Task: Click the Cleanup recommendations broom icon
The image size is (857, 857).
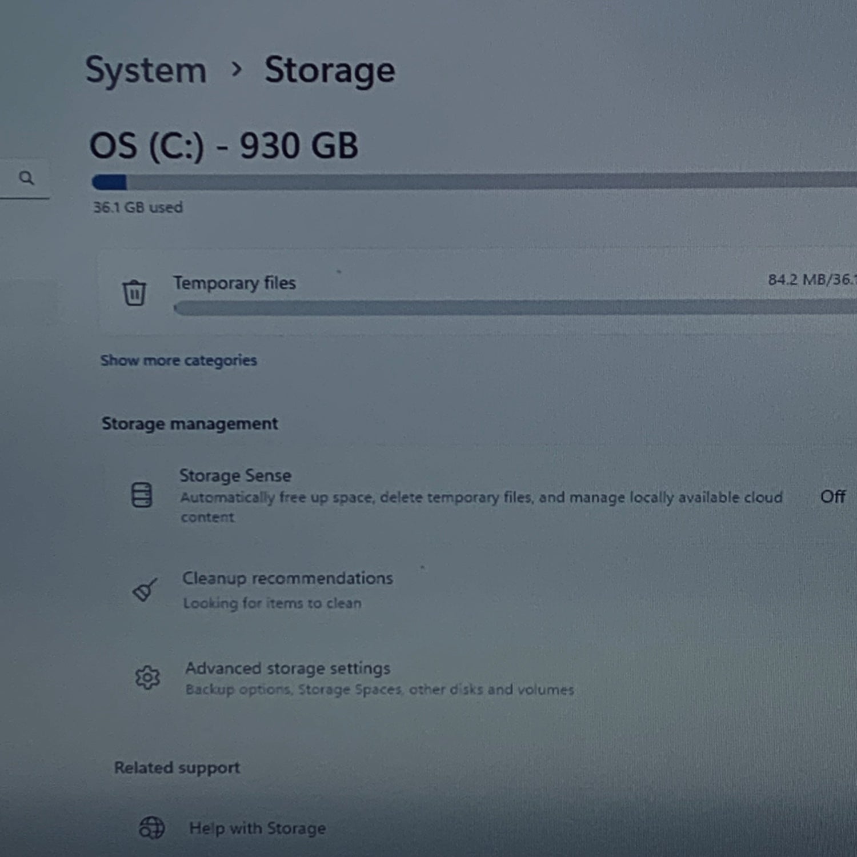Action: (145, 590)
